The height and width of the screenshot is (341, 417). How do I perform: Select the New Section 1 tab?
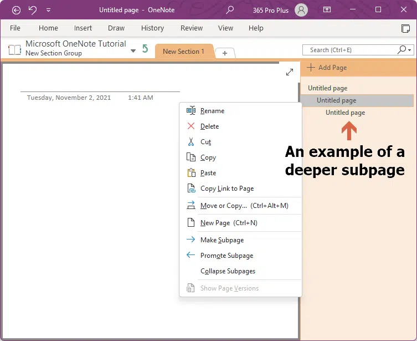(184, 52)
